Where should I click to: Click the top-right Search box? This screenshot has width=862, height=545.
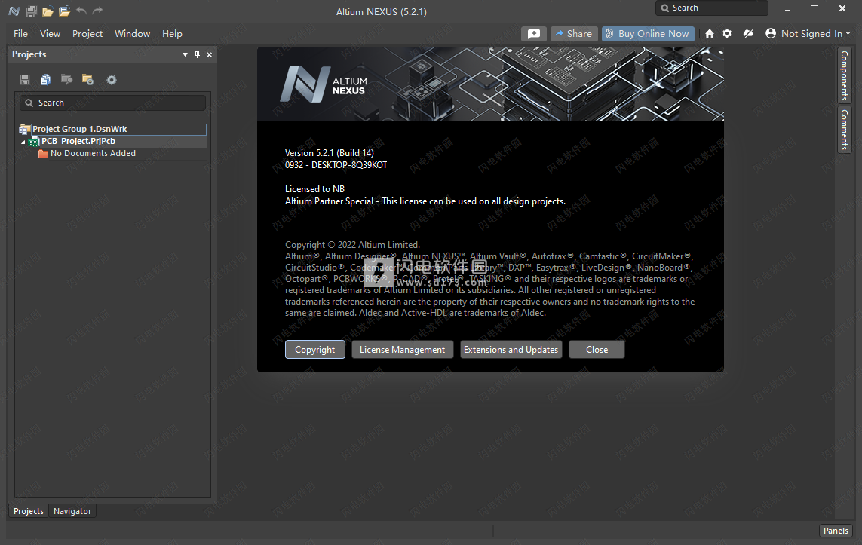[x=712, y=8]
